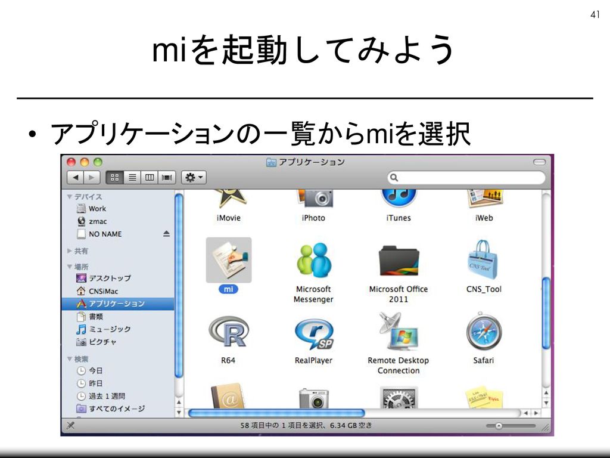This screenshot has height=458, width=610.
Task: Collapse the 検索 sidebar section
Action: coord(70,358)
